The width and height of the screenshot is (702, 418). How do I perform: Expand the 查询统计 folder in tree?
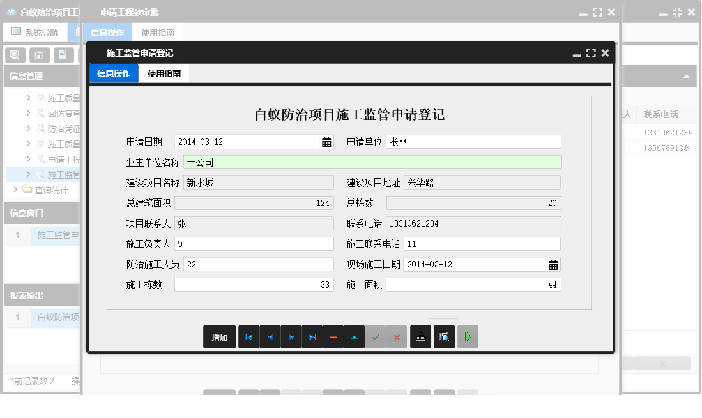(x=16, y=190)
